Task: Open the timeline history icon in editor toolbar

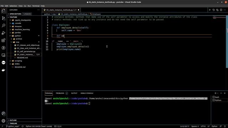Action: pyautogui.click(x=213, y=10)
